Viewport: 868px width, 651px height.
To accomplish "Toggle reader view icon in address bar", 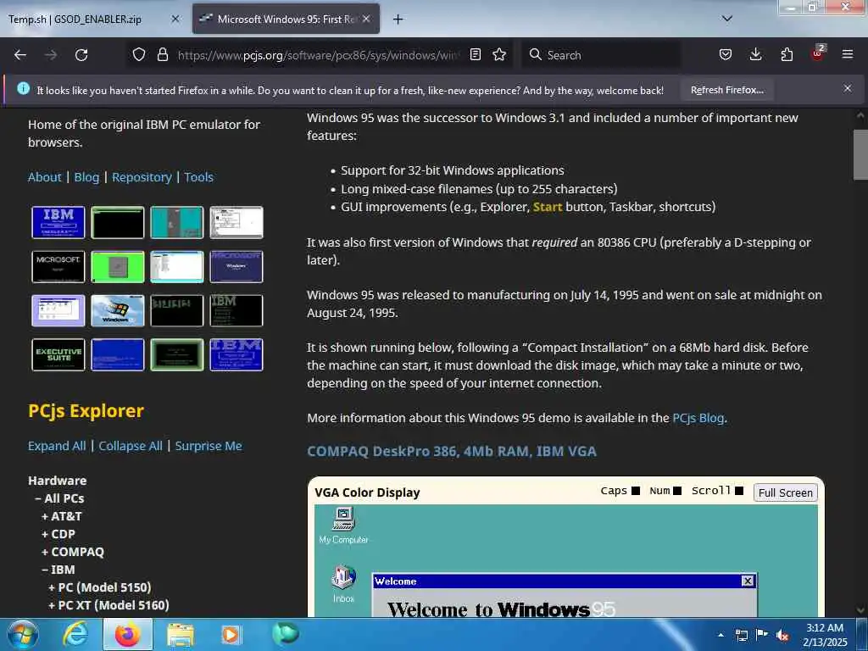I will pos(475,54).
